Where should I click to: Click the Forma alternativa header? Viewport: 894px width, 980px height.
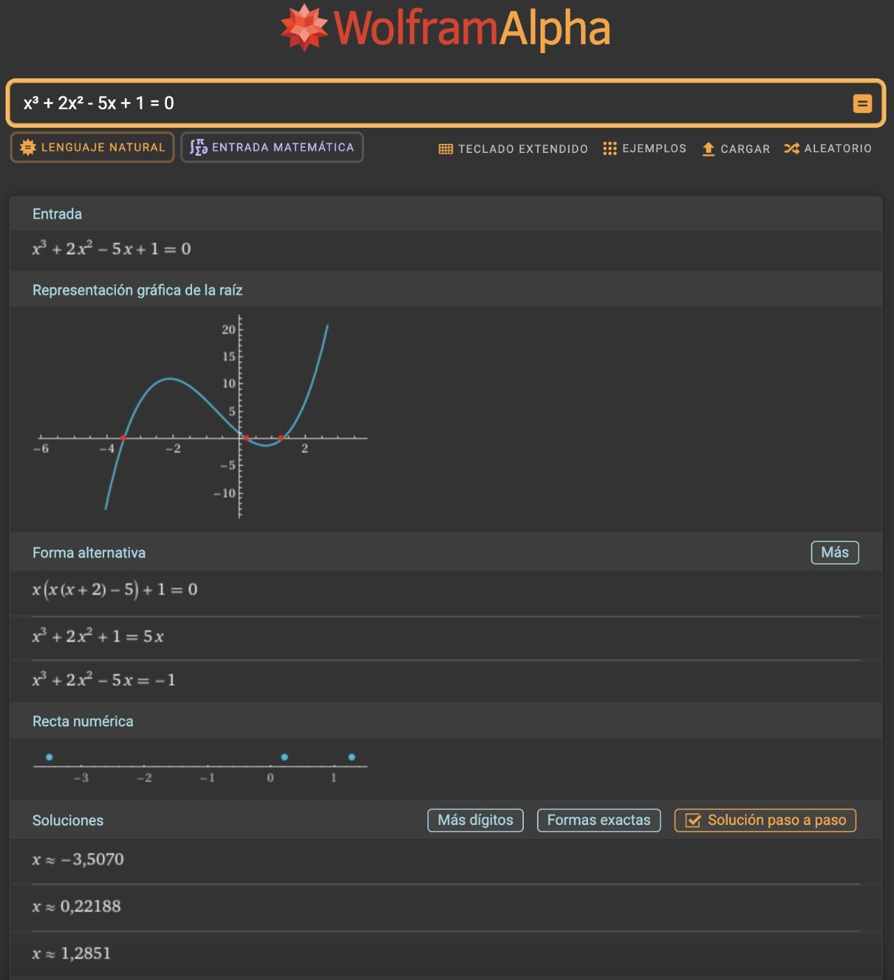(89, 553)
